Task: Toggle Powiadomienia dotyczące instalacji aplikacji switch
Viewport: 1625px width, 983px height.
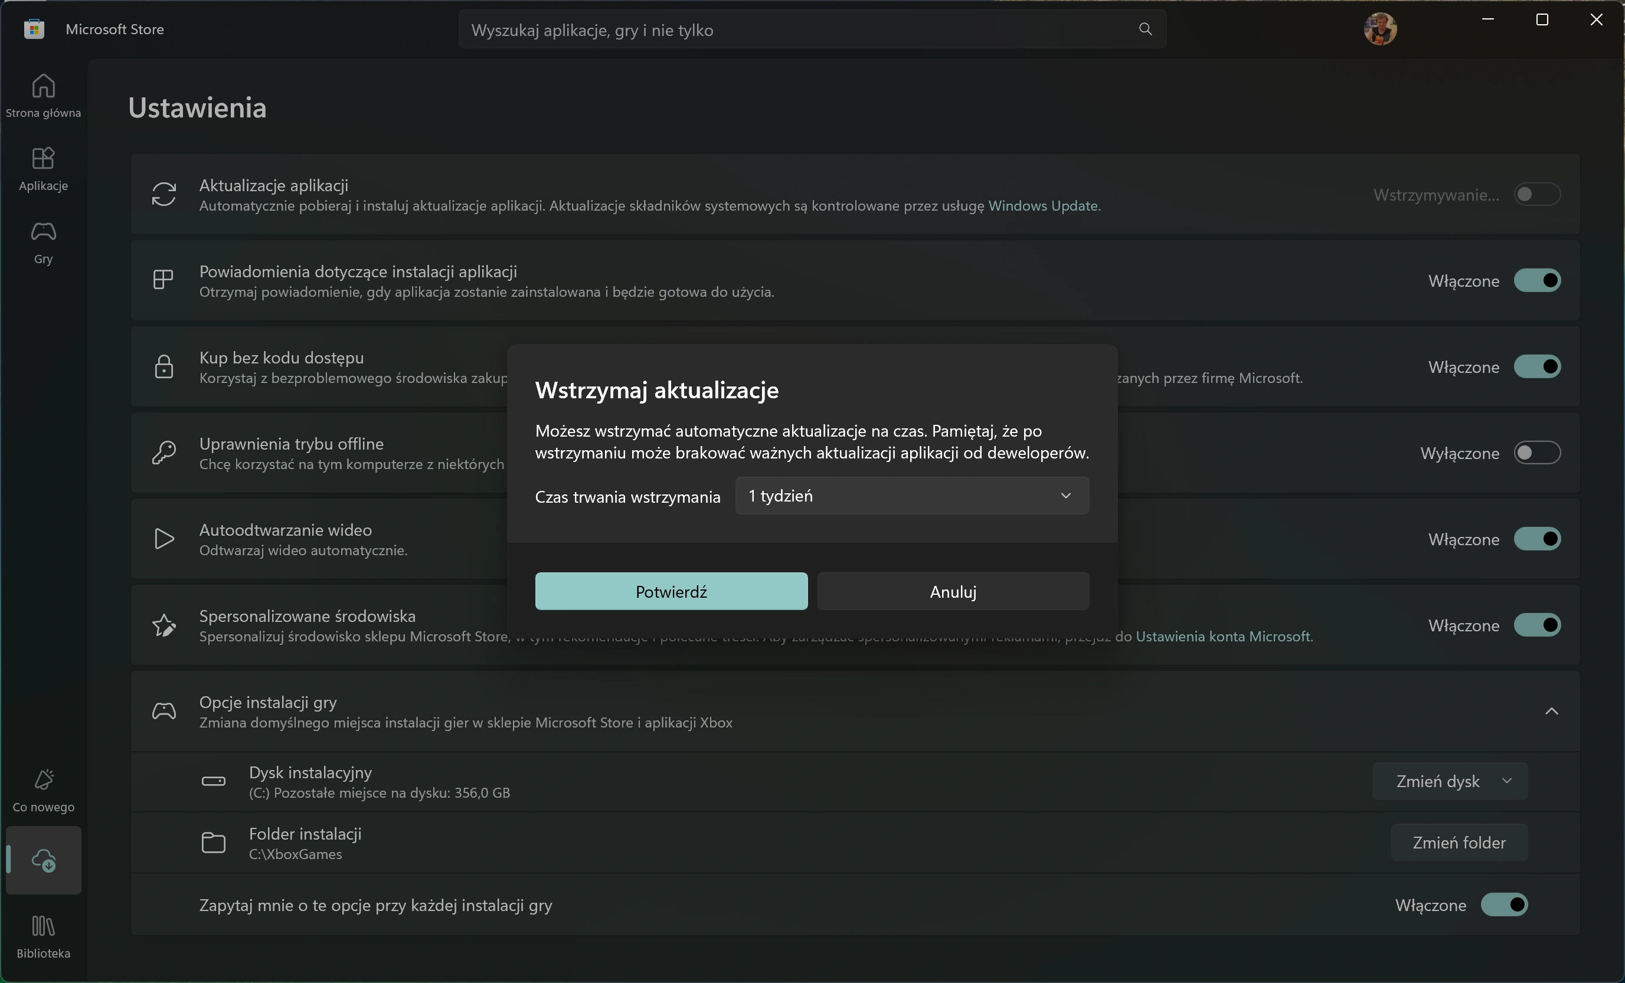Action: 1537,280
